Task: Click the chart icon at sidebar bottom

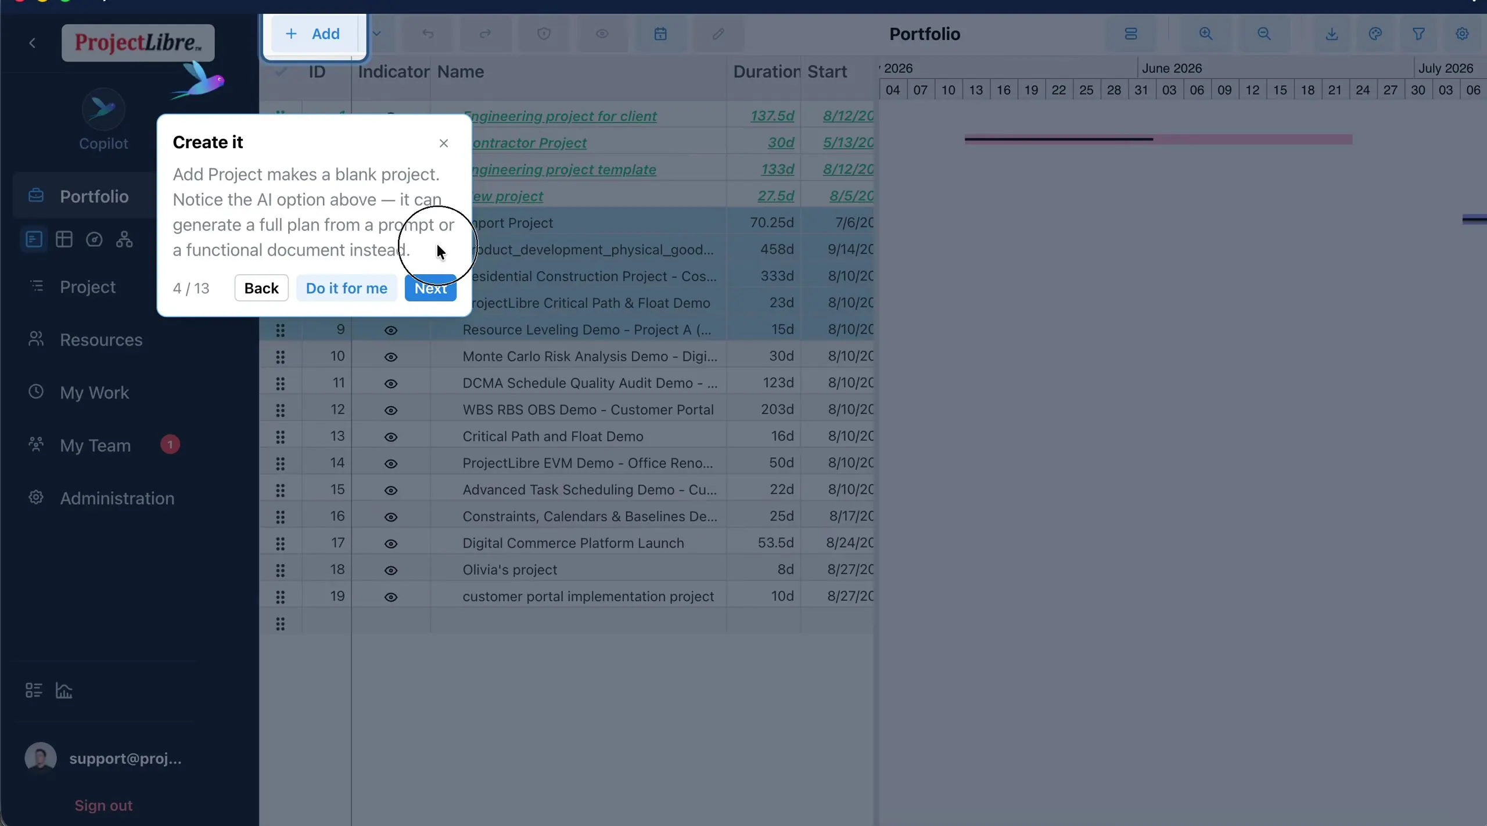Action: coord(64,690)
